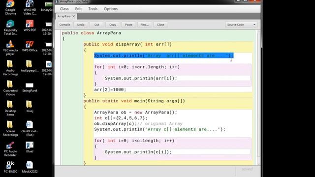Click the Cut button
The height and width of the screenshot is (177, 315).
(x=96, y=25)
